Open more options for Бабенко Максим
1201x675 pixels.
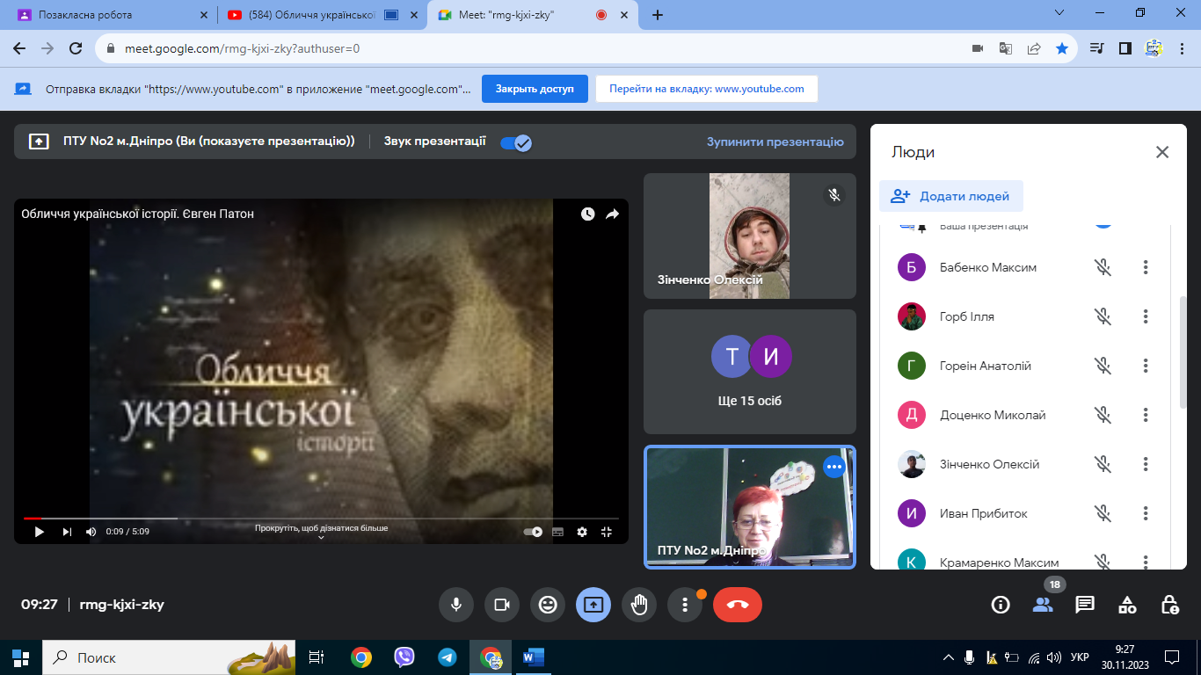(x=1146, y=267)
